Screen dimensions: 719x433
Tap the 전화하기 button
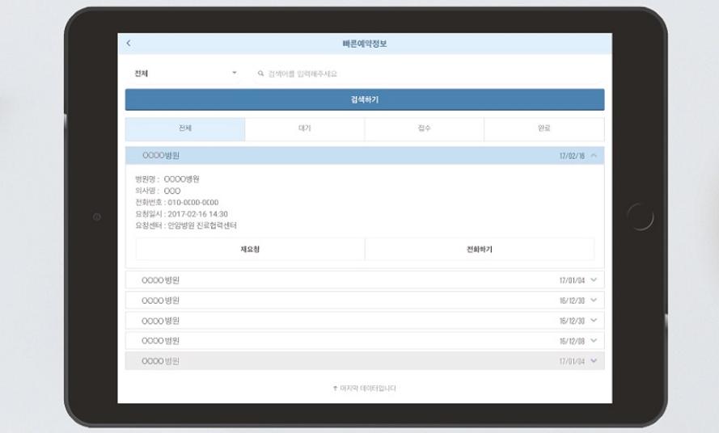480,250
